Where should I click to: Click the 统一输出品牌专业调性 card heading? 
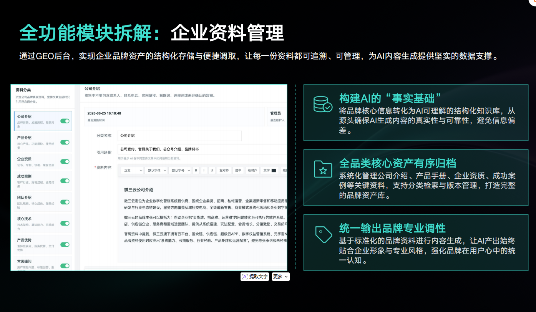click(x=392, y=228)
